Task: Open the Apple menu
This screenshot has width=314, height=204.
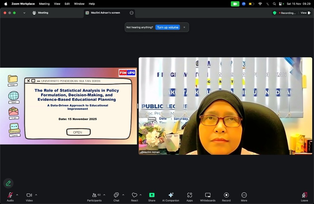Action: click(5, 4)
